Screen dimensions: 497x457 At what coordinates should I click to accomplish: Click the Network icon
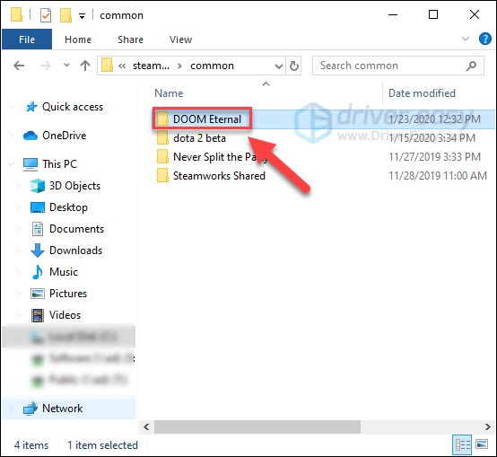[31, 409]
